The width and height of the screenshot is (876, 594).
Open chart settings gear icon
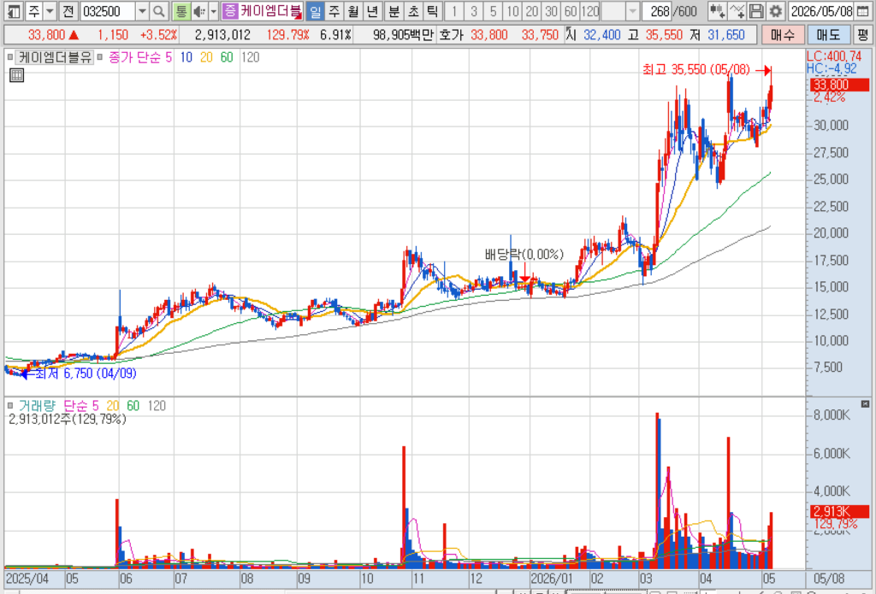tap(775, 10)
